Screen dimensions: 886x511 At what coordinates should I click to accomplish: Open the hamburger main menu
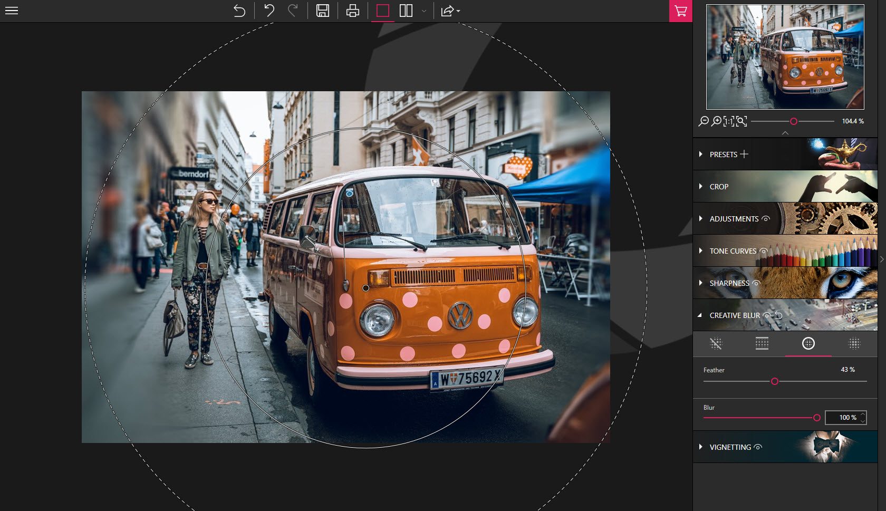pyautogui.click(x=12, y=11)
